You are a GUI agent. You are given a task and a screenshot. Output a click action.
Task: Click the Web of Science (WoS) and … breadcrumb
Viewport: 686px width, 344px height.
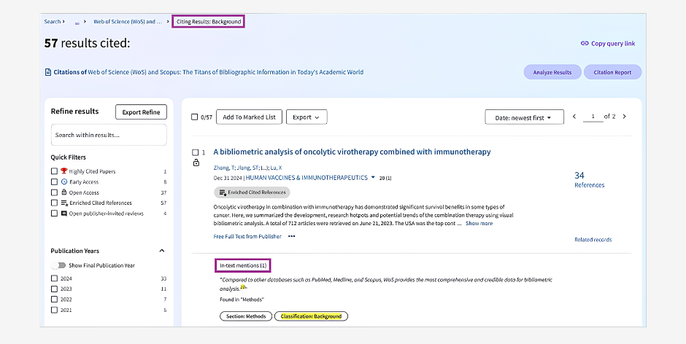(x=128, y=21)
